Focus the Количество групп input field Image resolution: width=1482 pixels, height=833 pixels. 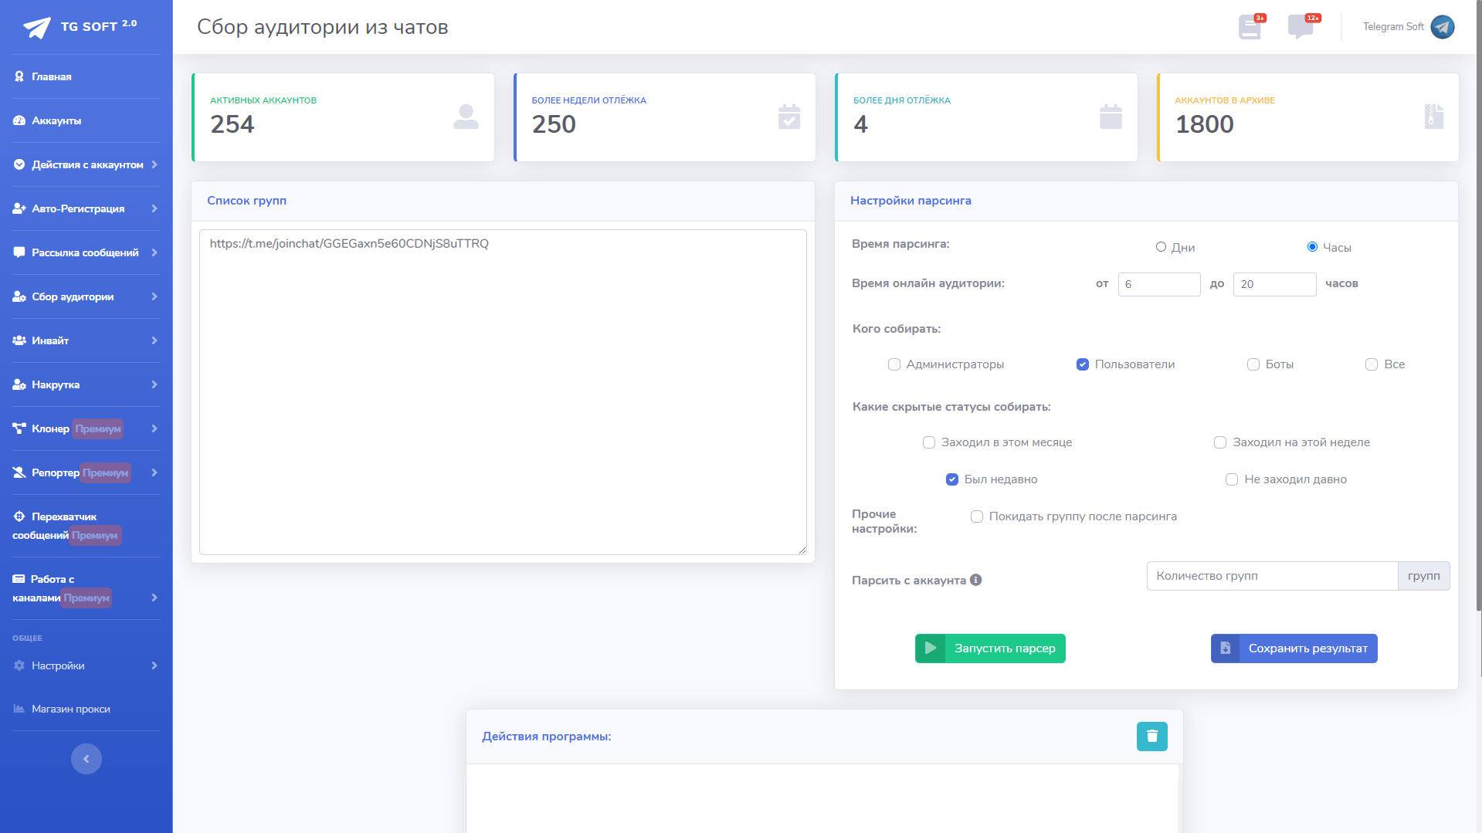tap(1272, 576)
